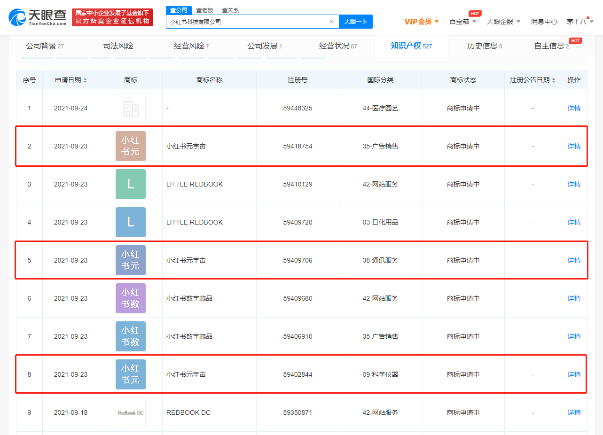
Task: Switch to the 公司背景 tab
Action: 45,46
